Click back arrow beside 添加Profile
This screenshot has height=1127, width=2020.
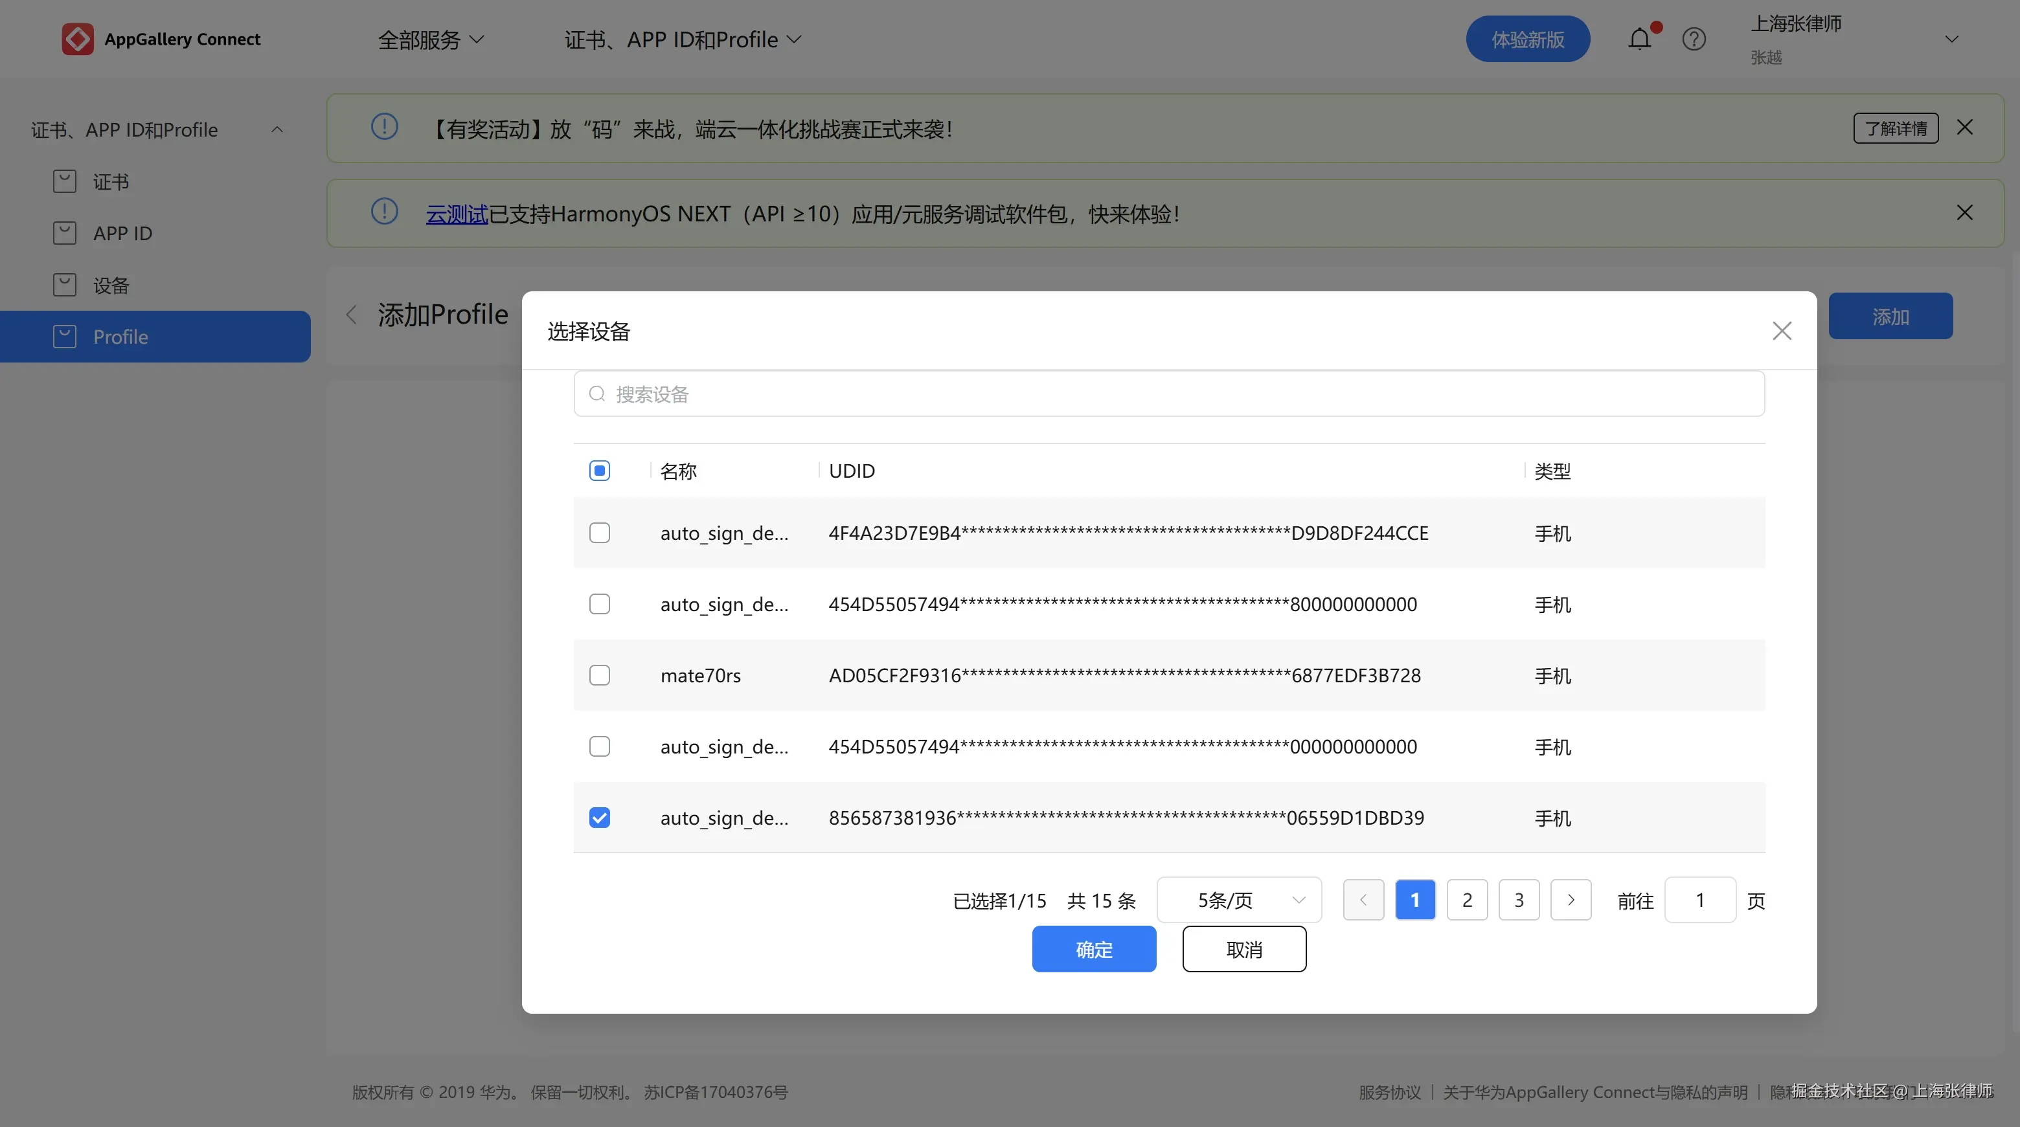coord(351,315)
